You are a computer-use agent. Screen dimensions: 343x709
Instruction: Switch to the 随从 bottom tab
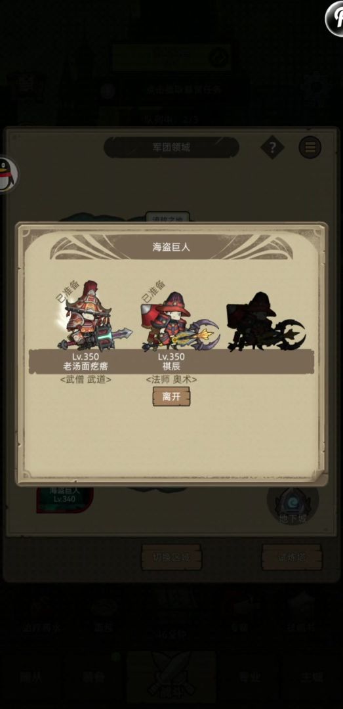point(31,677)
